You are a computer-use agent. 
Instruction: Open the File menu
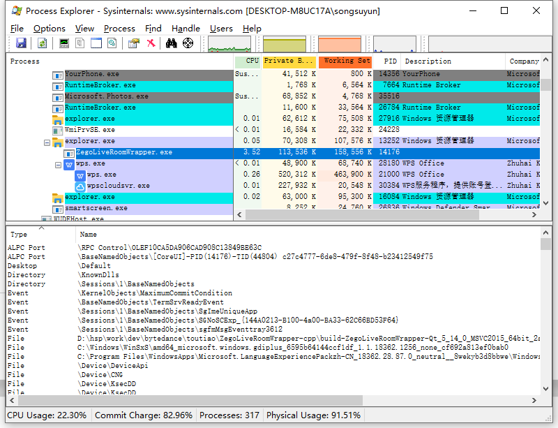pyautogui.click(x=17, y=29)
